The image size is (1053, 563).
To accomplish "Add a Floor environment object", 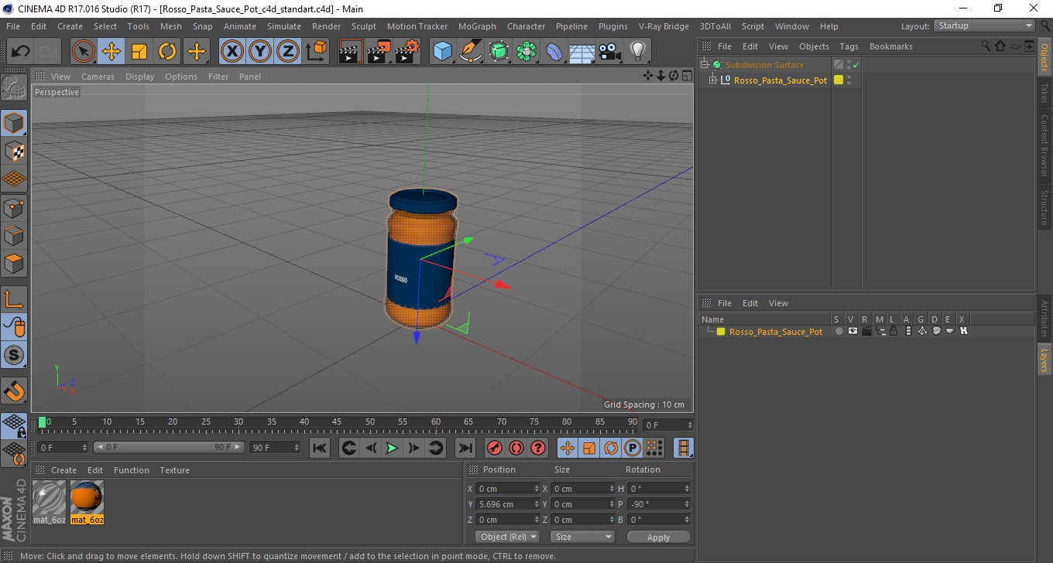I will [581, 52].
